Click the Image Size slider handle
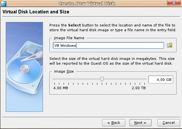The height and width of the screenshot is (129, 182). (x=102, y=79)
